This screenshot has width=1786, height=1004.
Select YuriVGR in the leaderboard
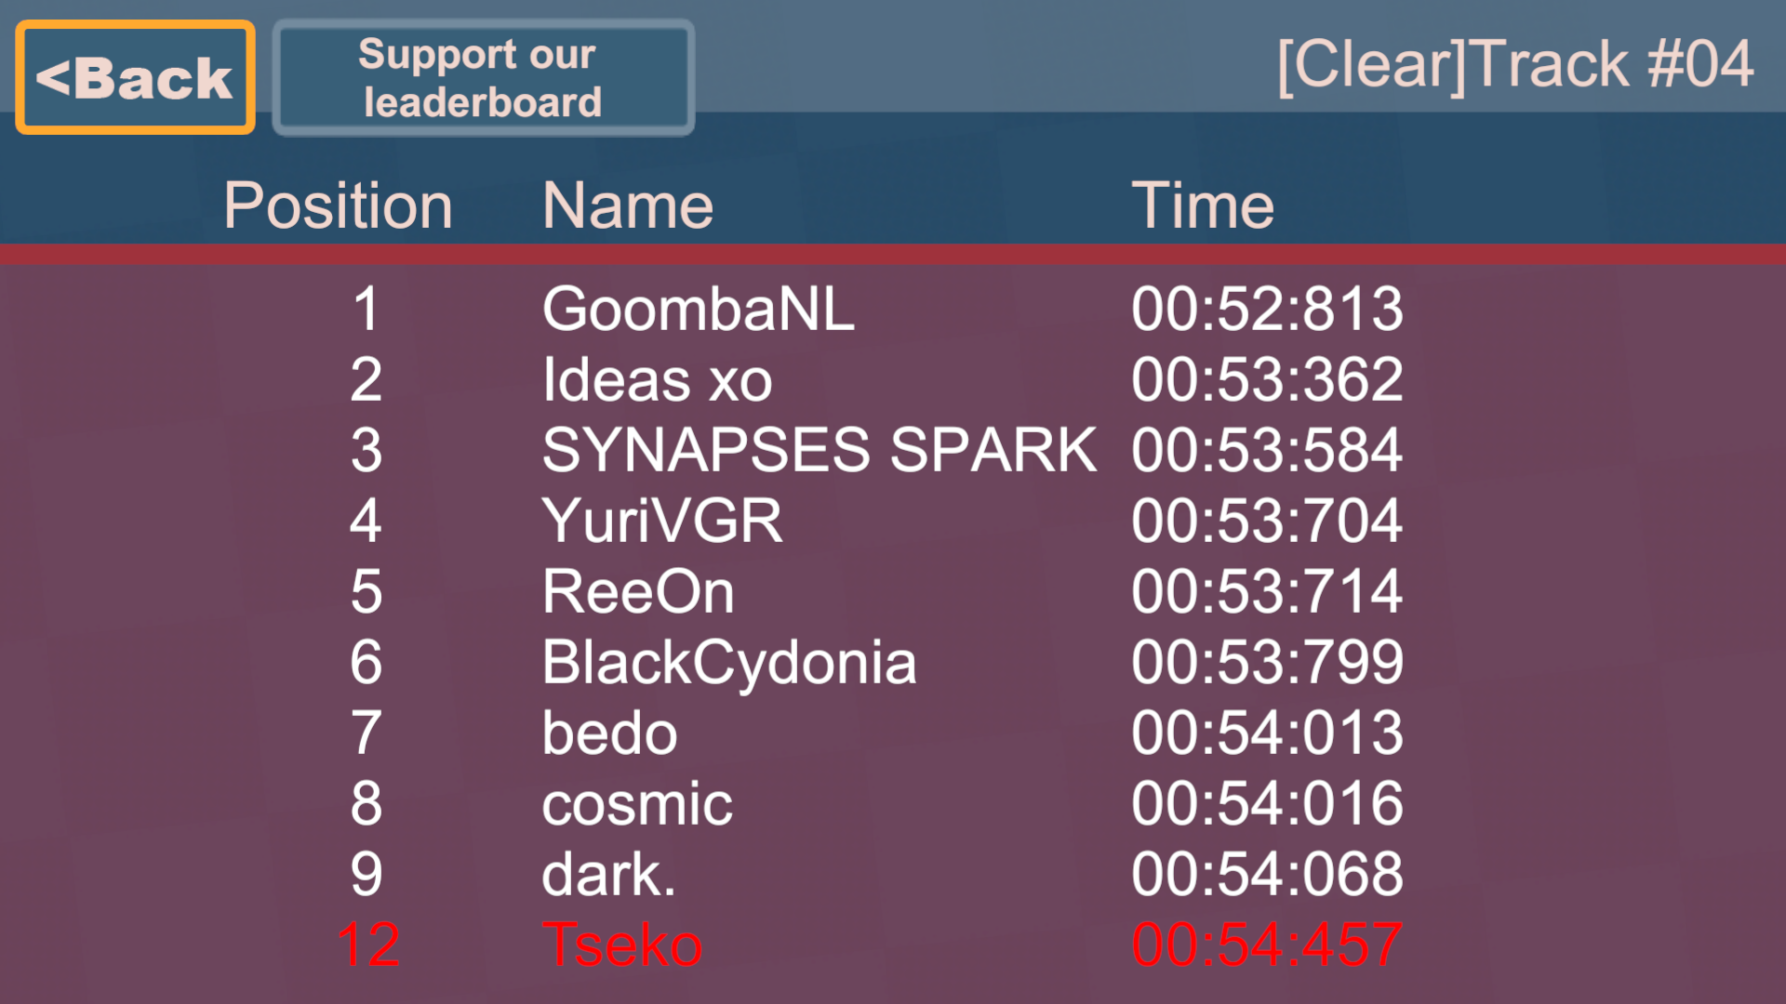[661, 521]
